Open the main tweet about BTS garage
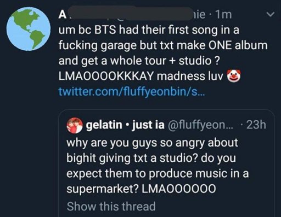This screenshot has height=217, width=281. click(x=163, y=53)
